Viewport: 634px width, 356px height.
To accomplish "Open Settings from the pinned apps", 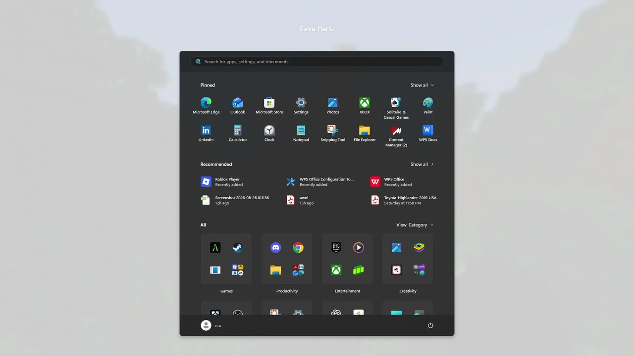I will point(301,106).
